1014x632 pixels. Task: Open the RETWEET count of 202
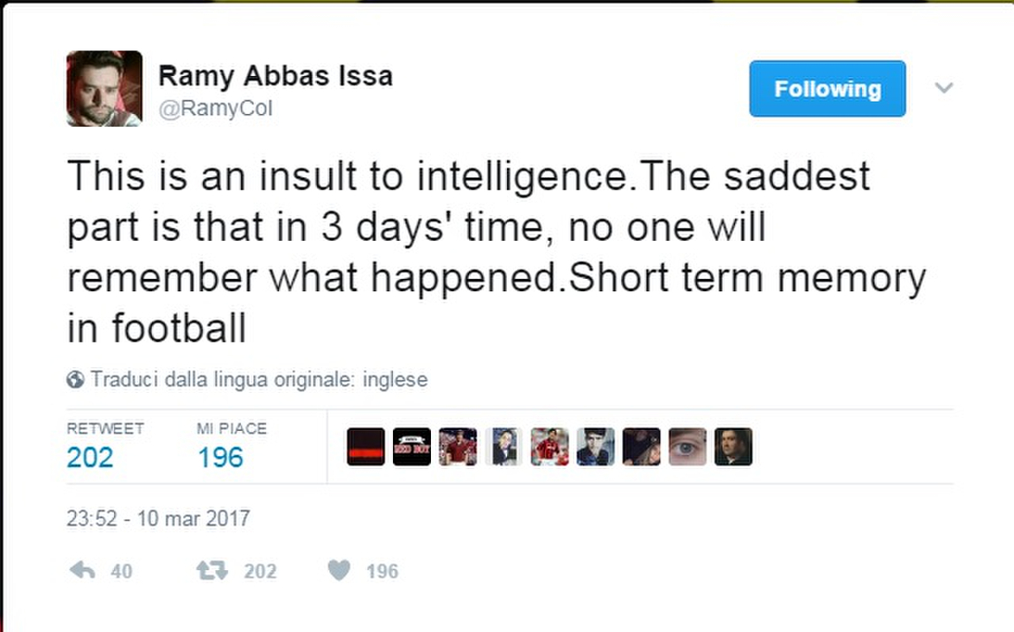point(90,457)
